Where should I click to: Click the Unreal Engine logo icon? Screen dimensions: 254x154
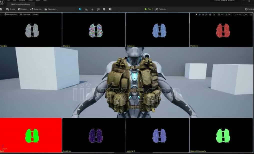click(x=2, y=2)
